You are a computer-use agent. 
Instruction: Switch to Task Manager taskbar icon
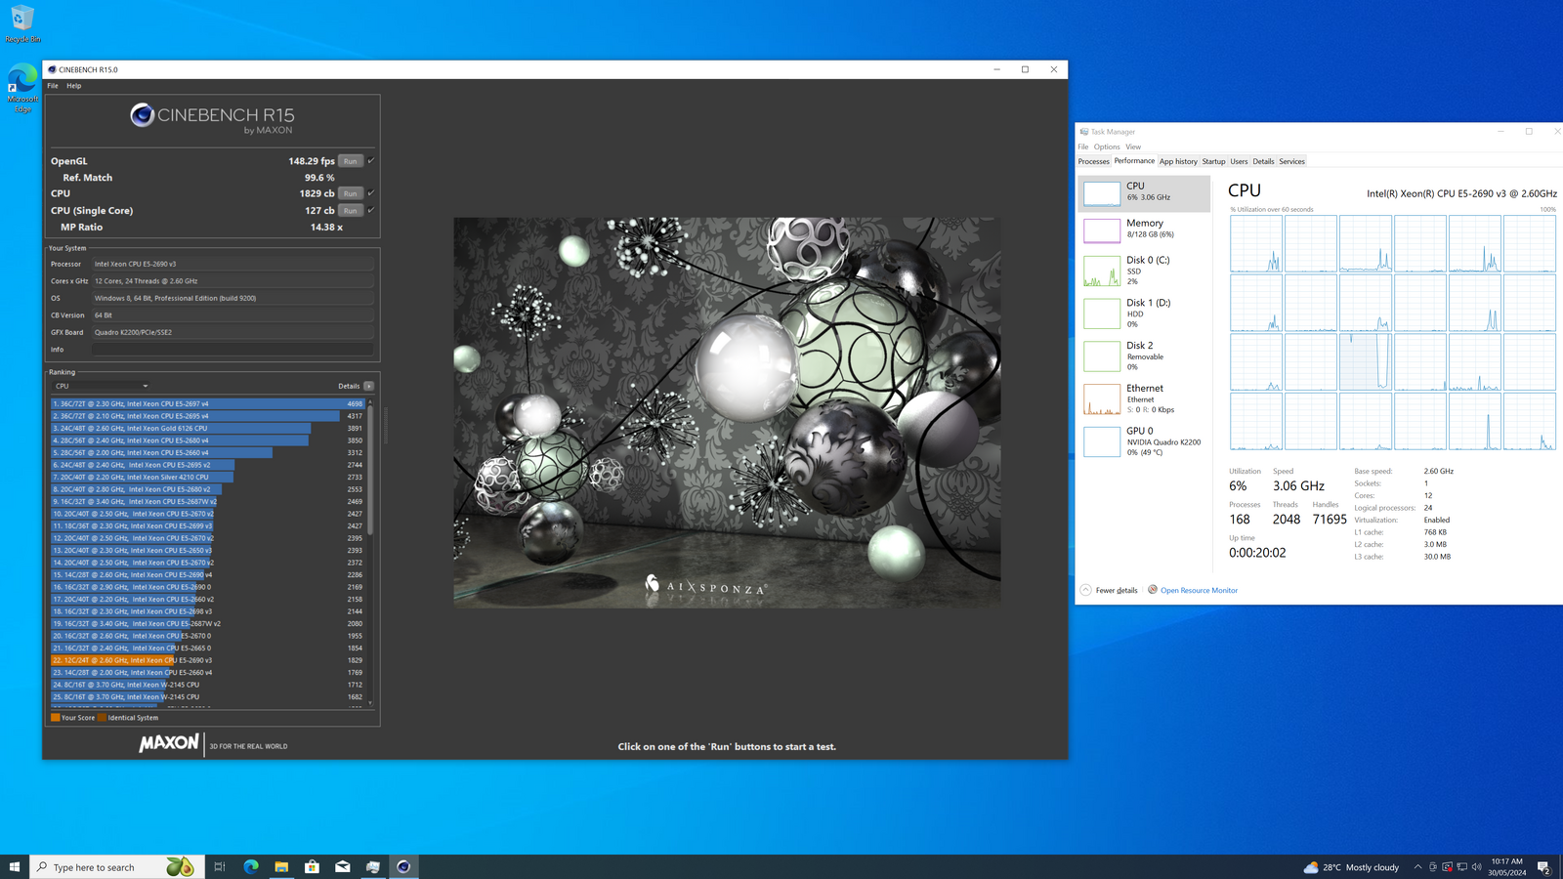pos(373,866)
